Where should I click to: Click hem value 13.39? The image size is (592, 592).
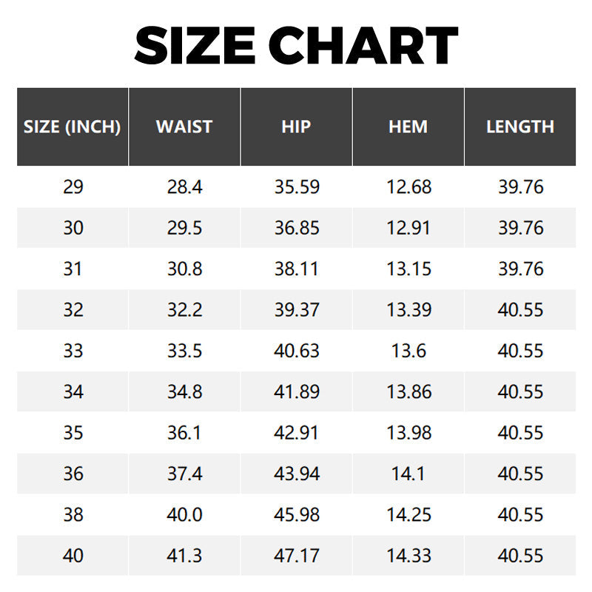click(408, 310)
